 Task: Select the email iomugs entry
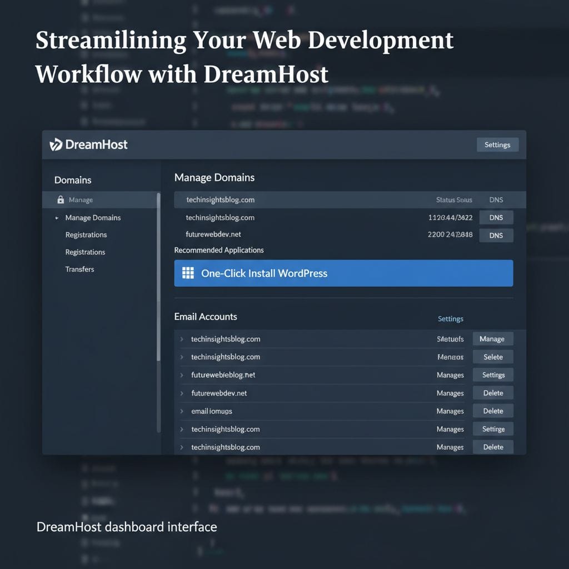pos(212,411)
